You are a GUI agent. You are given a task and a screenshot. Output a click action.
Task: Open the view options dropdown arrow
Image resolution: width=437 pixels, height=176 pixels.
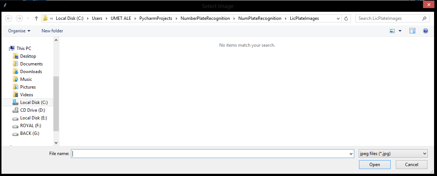[x=400, y=31]
